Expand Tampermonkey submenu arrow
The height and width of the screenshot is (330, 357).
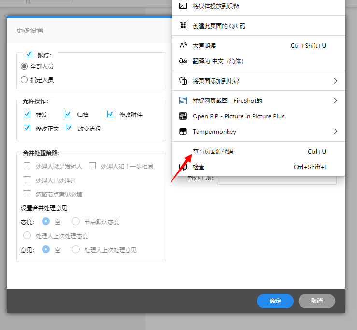point(335,131)
